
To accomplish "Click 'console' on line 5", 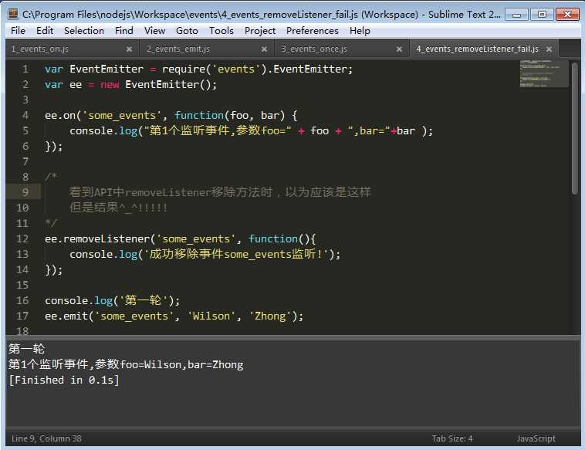I will point(91,131).
